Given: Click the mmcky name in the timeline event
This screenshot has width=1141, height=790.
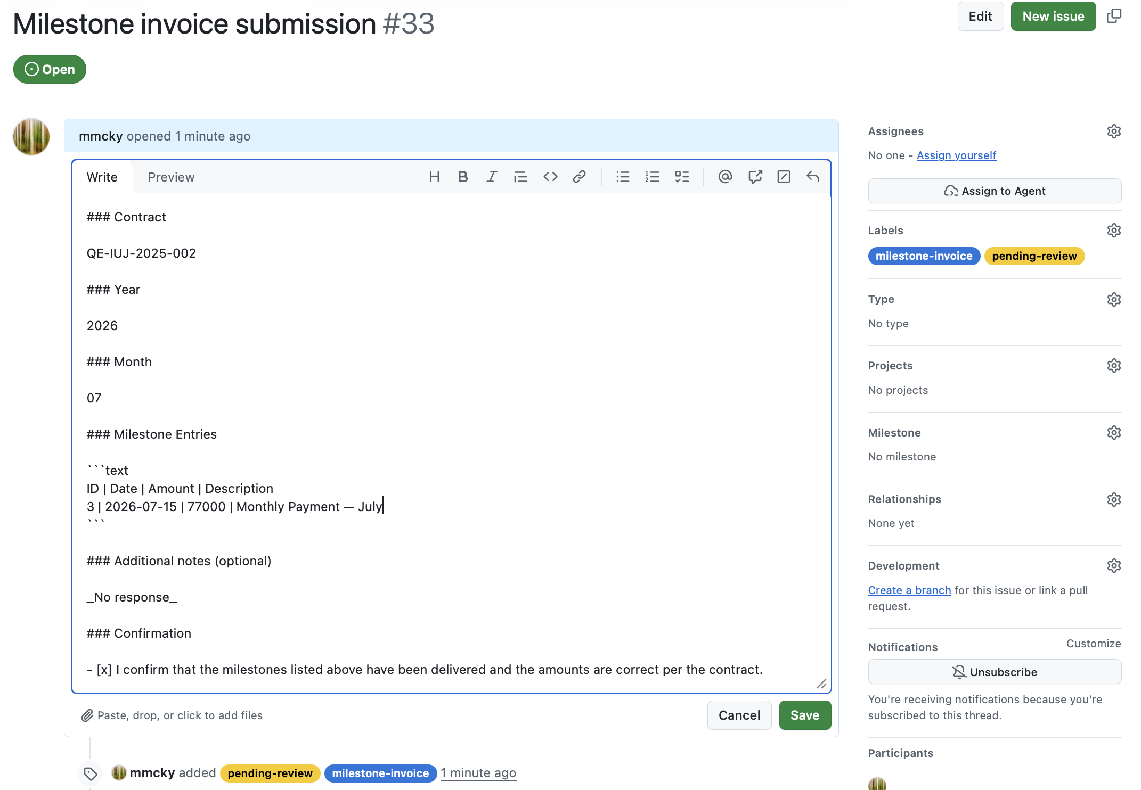Looking at the screenshot, I should coord(152,773).
